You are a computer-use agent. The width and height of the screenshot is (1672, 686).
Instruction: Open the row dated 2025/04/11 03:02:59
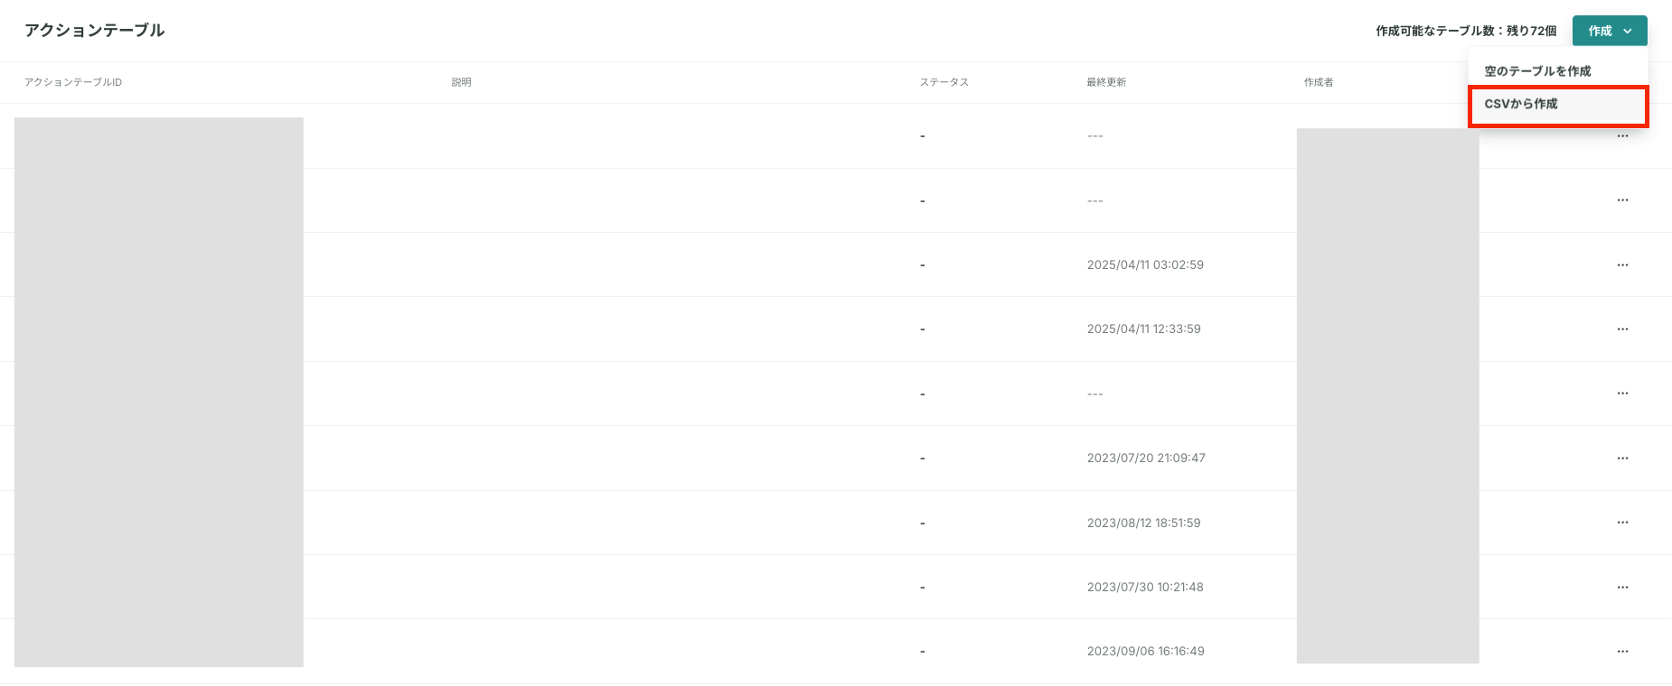tap(836, 265)
